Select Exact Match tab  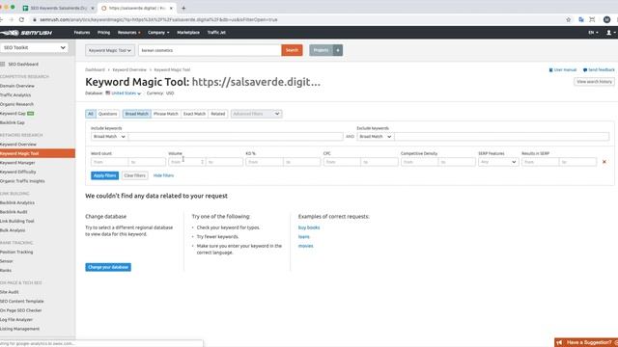coord(194,114)
